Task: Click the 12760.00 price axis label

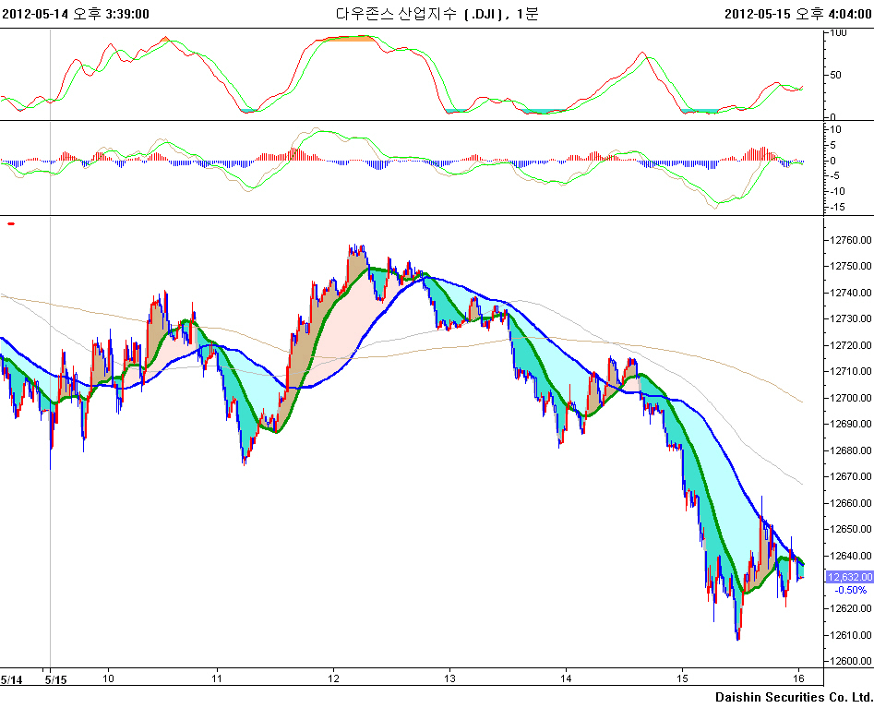Action: point(850,240)
